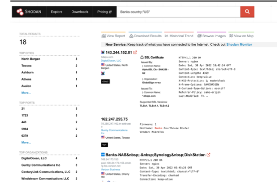Open the View Report tab
The width and height of the screenshot is (277, 182).
pyautogui.click(x=113, y=36)
